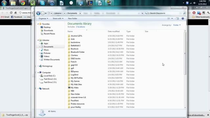Image resolution: width=210 pixels, height=118 pixels.
Task: Open the recent locations dropdown arrow
Action: coord(46,13)
